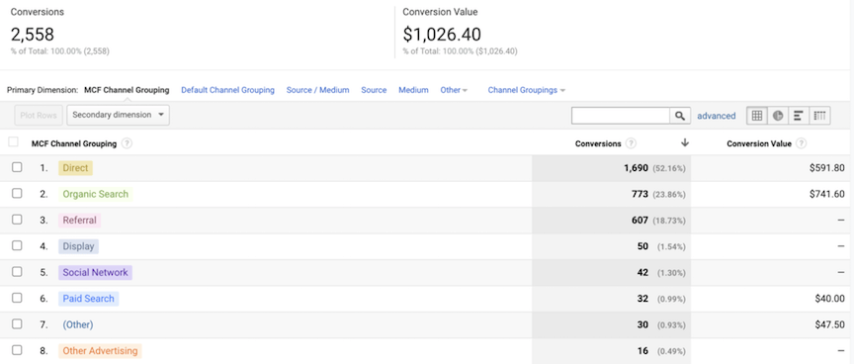Screen dimensions: 854x364
Task: Sort by the Conversions column header
Action: point(598,143)
